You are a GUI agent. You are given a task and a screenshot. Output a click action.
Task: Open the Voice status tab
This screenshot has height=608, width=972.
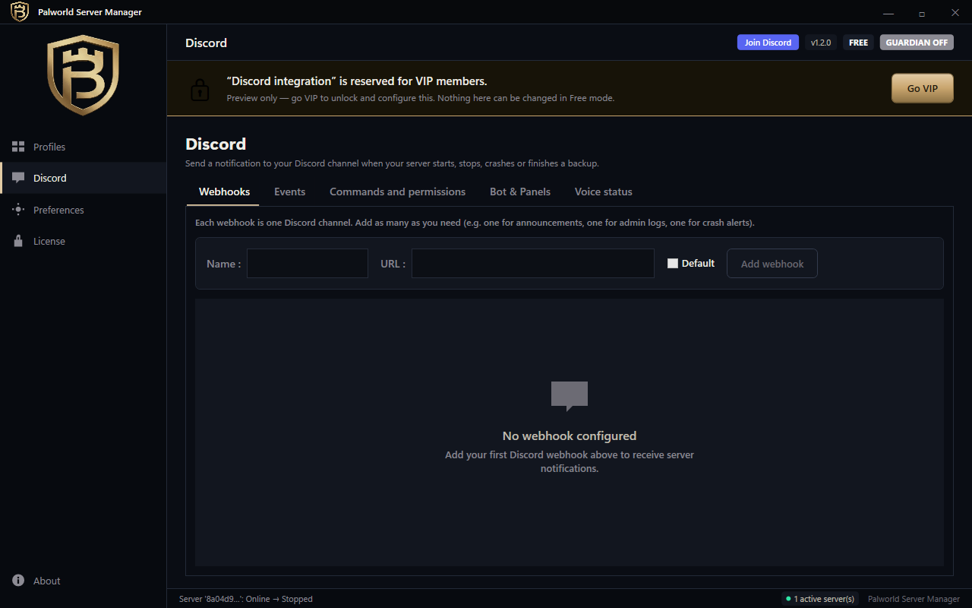[x=603, y=192]
